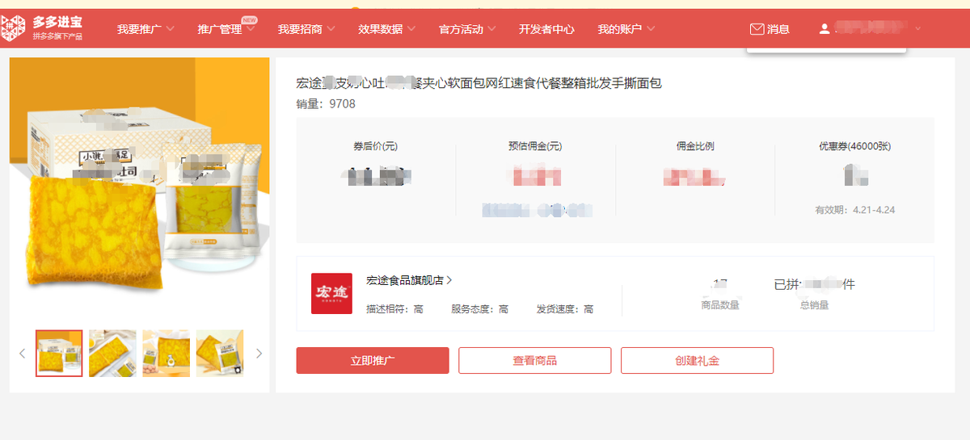The height and width of the screenshot is (440, 970).
Task: Click the 查看商品 button
Action: point(535,361)
